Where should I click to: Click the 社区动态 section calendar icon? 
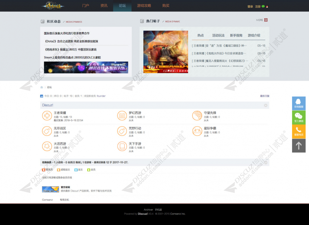(42, 21)
